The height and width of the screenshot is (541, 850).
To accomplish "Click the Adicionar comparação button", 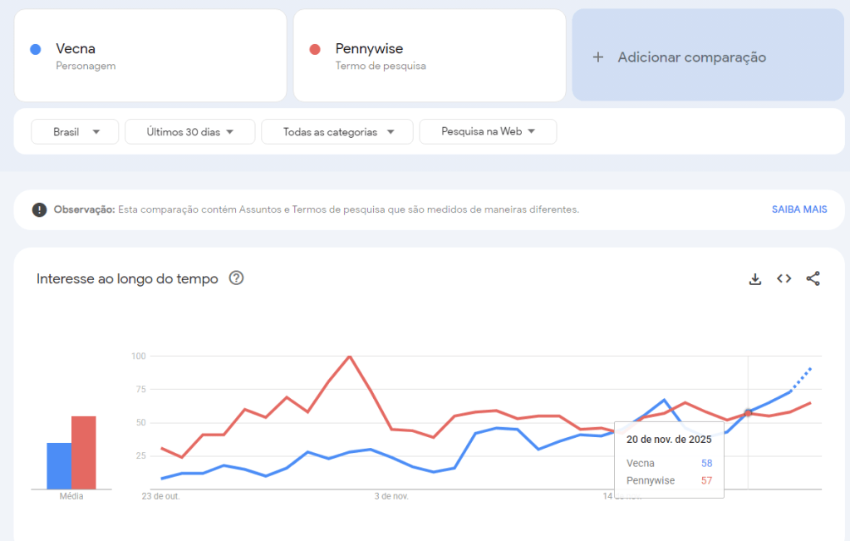I will coord(691,57).
